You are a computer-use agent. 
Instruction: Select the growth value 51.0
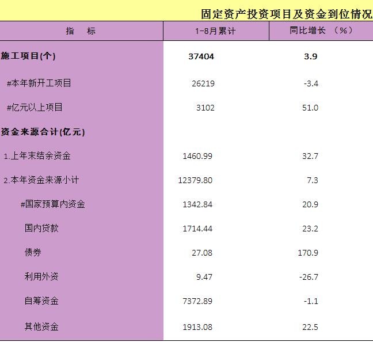(x=310, y=108)
